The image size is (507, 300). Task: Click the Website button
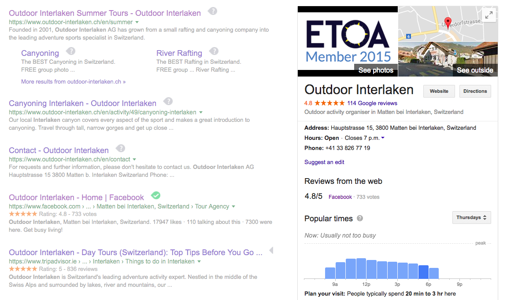439,91
